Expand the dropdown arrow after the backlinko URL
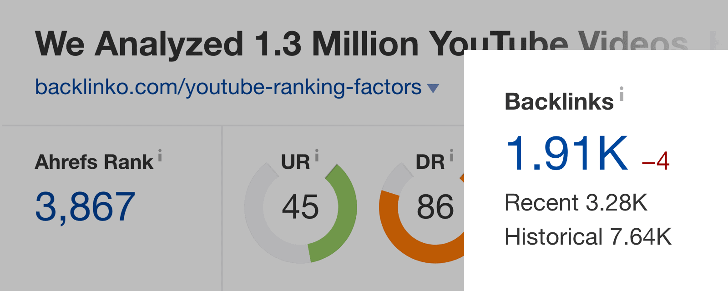Screen dimensions: 728x291 click(x=433, y=88)
